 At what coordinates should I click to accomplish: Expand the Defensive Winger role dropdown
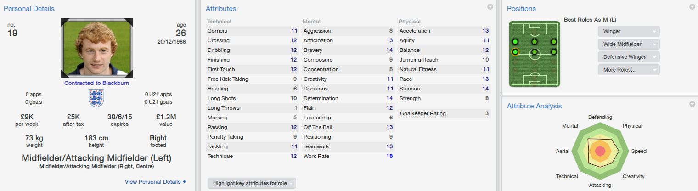click(x=629, y=57)
